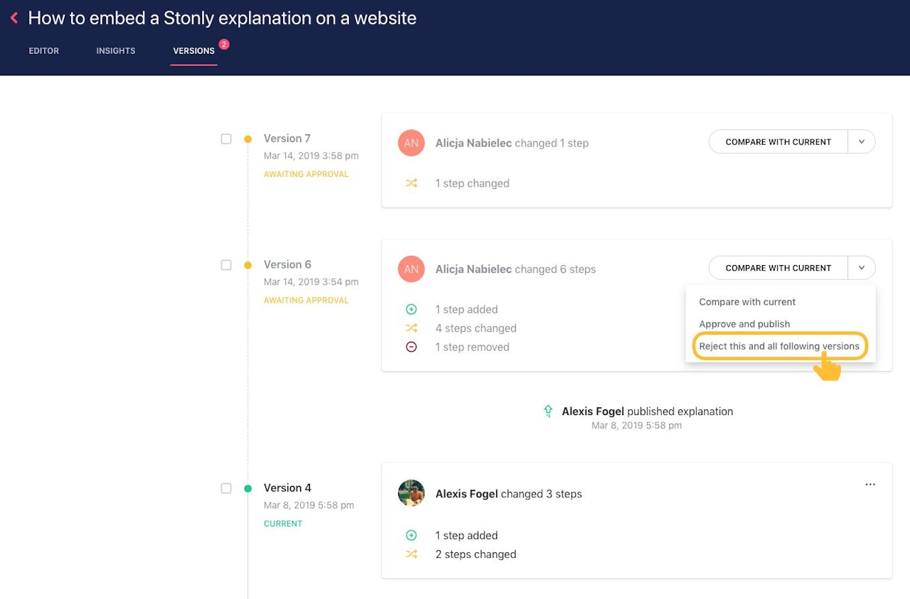Click the green published arrow icon

coord(548,411)
